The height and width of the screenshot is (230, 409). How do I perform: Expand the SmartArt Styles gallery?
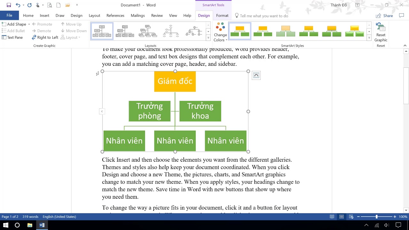click(x=369, y=38)
